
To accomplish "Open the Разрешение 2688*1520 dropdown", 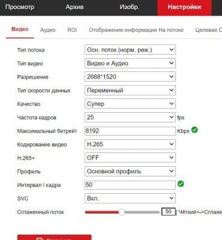I will point(130,77).
